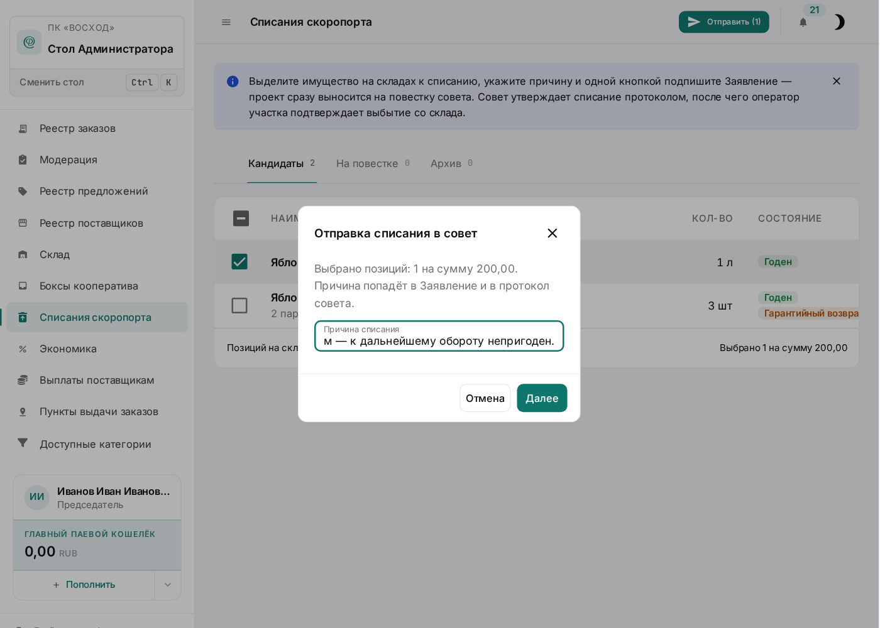Click the 'Гарантийный возвра' status badge
The height and width of the screenshot is (628, 880).
coord(809,313)
